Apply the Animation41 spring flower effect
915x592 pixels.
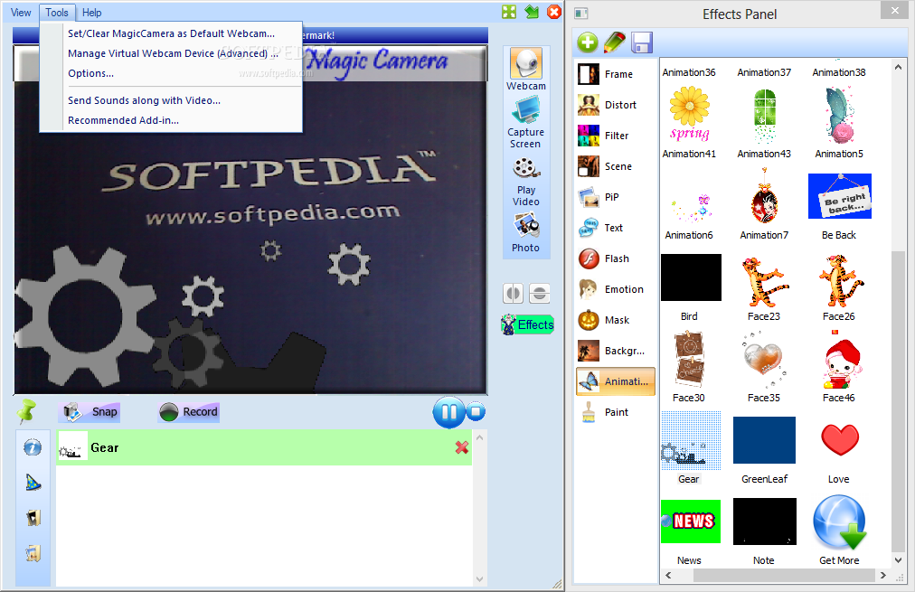[689, 115]
